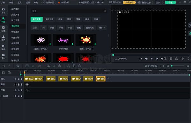Viewport: 191px width, 123px height.
Task: Open the 工具 tools menu
Action: pos(19,3)
